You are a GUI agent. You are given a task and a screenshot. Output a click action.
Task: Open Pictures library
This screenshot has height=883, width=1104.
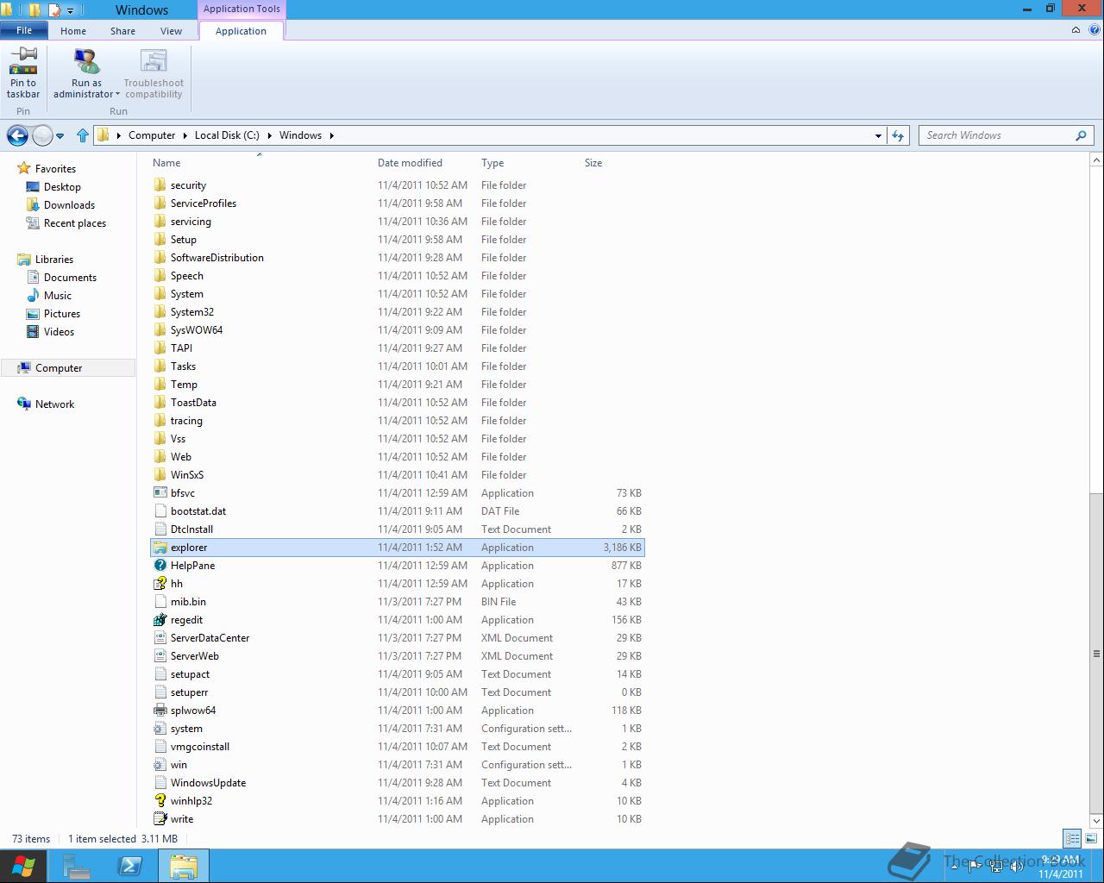[62, 314]
